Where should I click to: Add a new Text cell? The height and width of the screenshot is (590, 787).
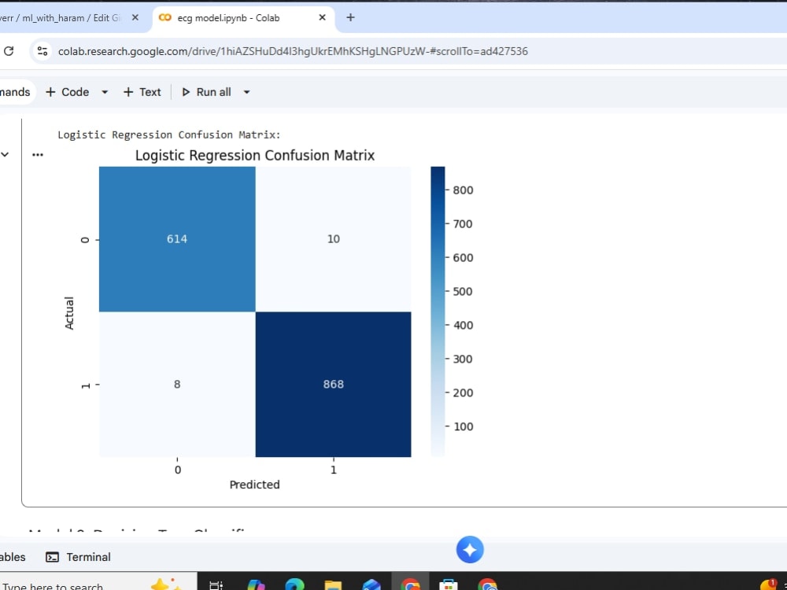click(142, 92)
